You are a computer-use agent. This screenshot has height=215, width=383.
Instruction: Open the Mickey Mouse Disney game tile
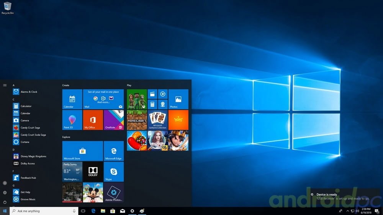click(x=93, y=192)
